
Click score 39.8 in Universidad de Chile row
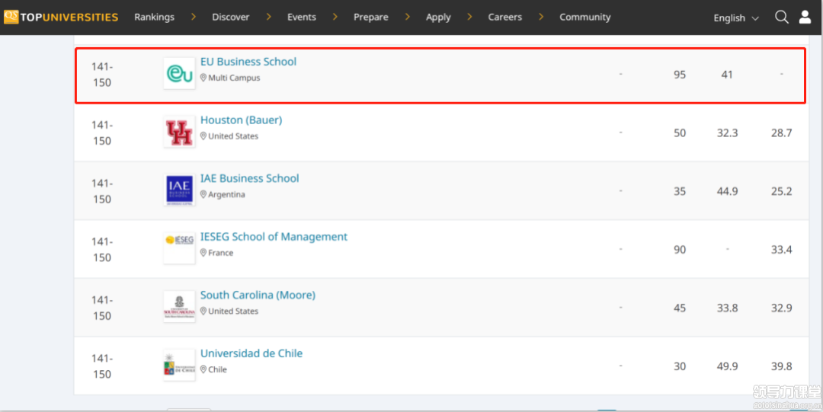point(782,366)
